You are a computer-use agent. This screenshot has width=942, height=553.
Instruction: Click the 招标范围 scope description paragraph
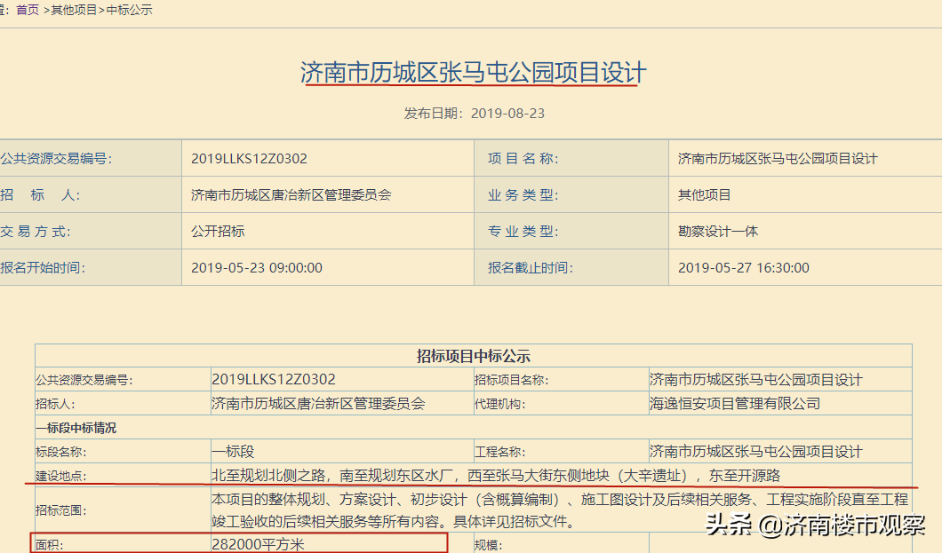(x=559, y=510)
